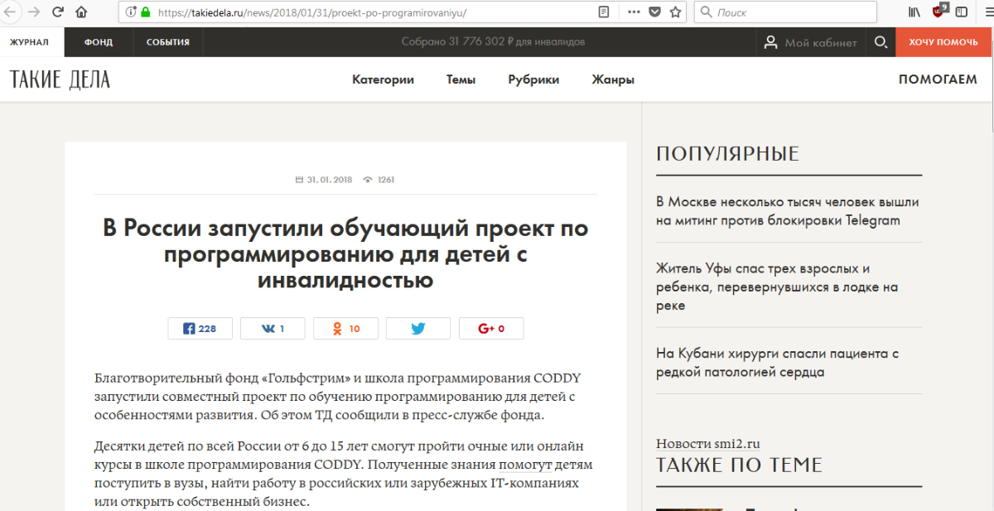Open the Темы menu
Image resolution: width=994 pixels, height=511 pixels.
point(461,80)
